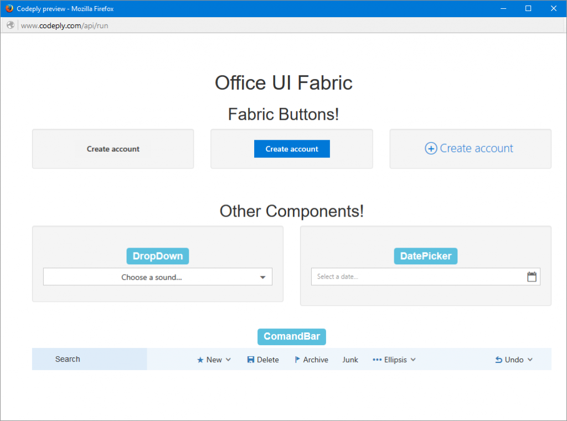The height and width of the screenshot is (421, 567).
Task: Minimize the Firefox window
Action: point(503,8)
